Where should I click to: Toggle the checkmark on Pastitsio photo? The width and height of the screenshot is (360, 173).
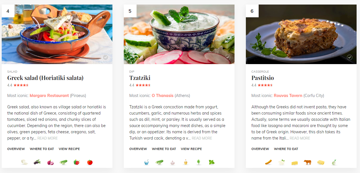[x=350, y=58]
